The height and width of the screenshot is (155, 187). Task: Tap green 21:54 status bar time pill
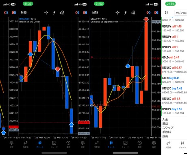click(170, 4)
